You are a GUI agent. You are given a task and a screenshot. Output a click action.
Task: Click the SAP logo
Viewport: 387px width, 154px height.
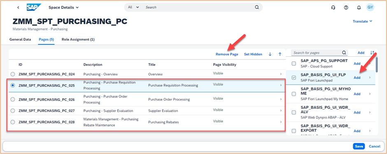pyautogui.click(x=34, y=7)
